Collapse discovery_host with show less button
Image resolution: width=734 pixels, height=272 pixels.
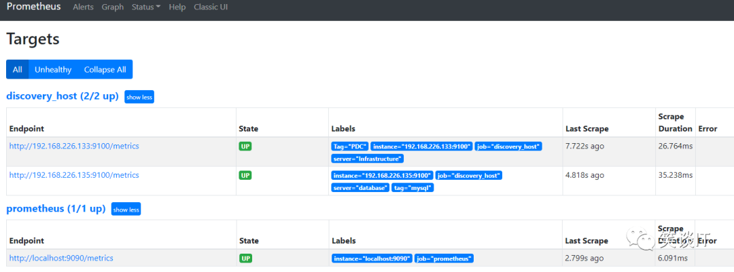click(139, 97)
